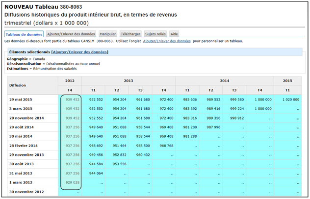The image size is (310, 199).
Task: Open the Aide tab
Action: (x=174, y=34)
